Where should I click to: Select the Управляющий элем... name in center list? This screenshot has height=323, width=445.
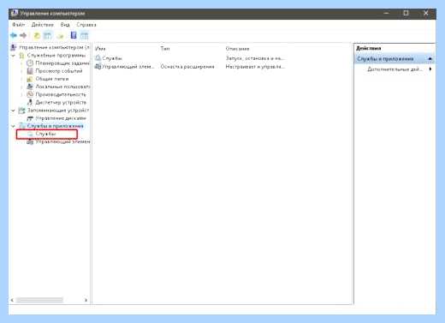[x=128, y=67]
